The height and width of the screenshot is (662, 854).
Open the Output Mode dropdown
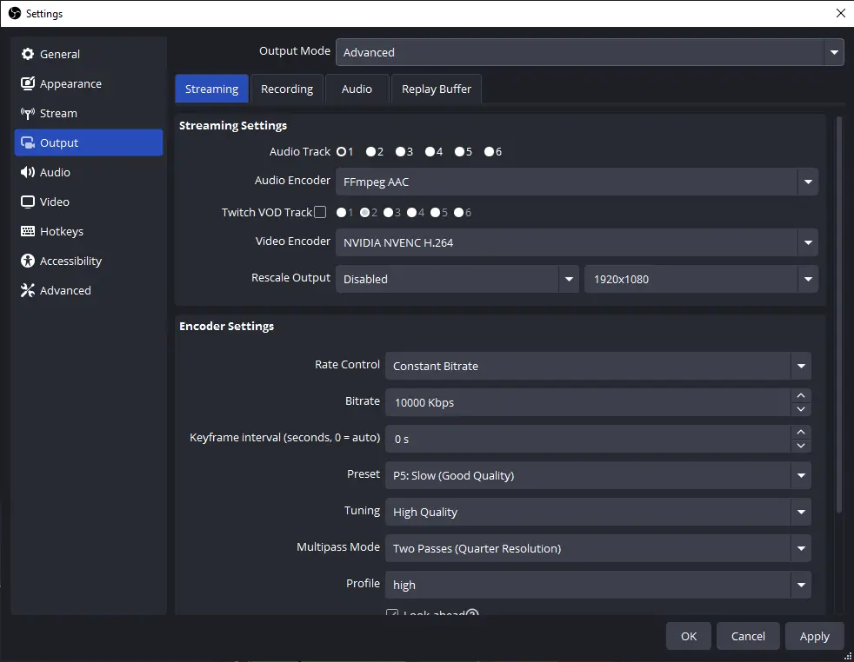[x=590, y=52]
